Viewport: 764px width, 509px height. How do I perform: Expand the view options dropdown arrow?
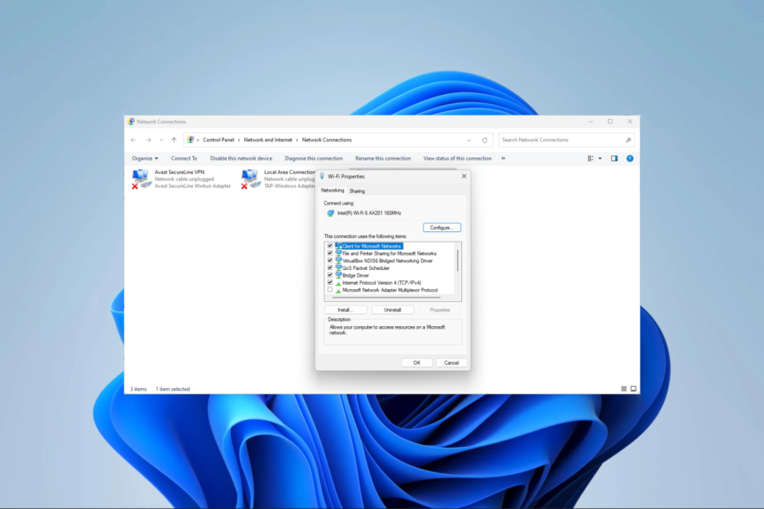point(600,159)
